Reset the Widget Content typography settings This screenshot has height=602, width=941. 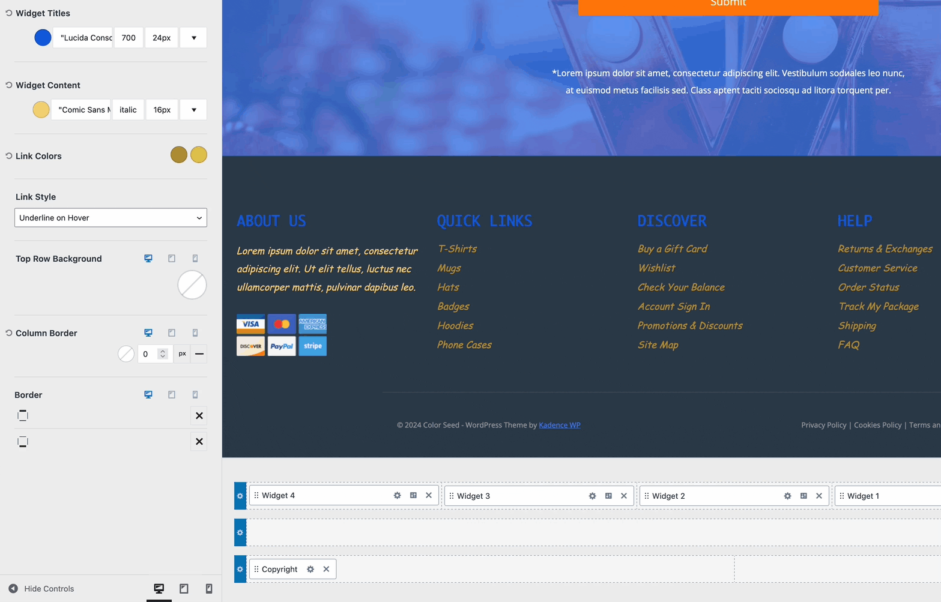(x=7, y=85)
